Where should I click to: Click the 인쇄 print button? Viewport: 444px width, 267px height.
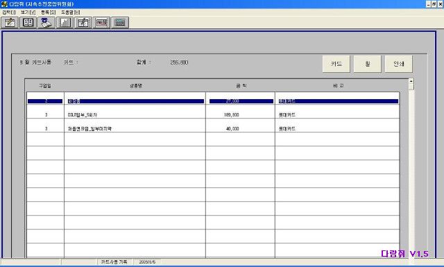pos(398,64)
